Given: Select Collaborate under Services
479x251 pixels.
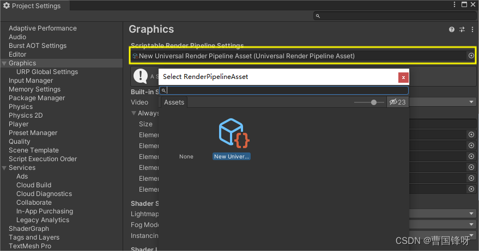Looking at the screenshot, I should click(34, 203).
